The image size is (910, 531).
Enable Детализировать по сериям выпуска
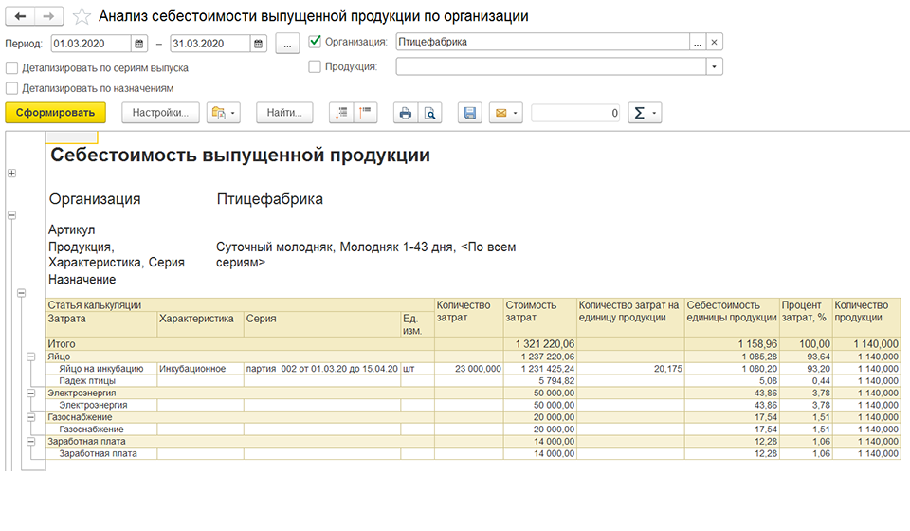[x=11, y=68]
